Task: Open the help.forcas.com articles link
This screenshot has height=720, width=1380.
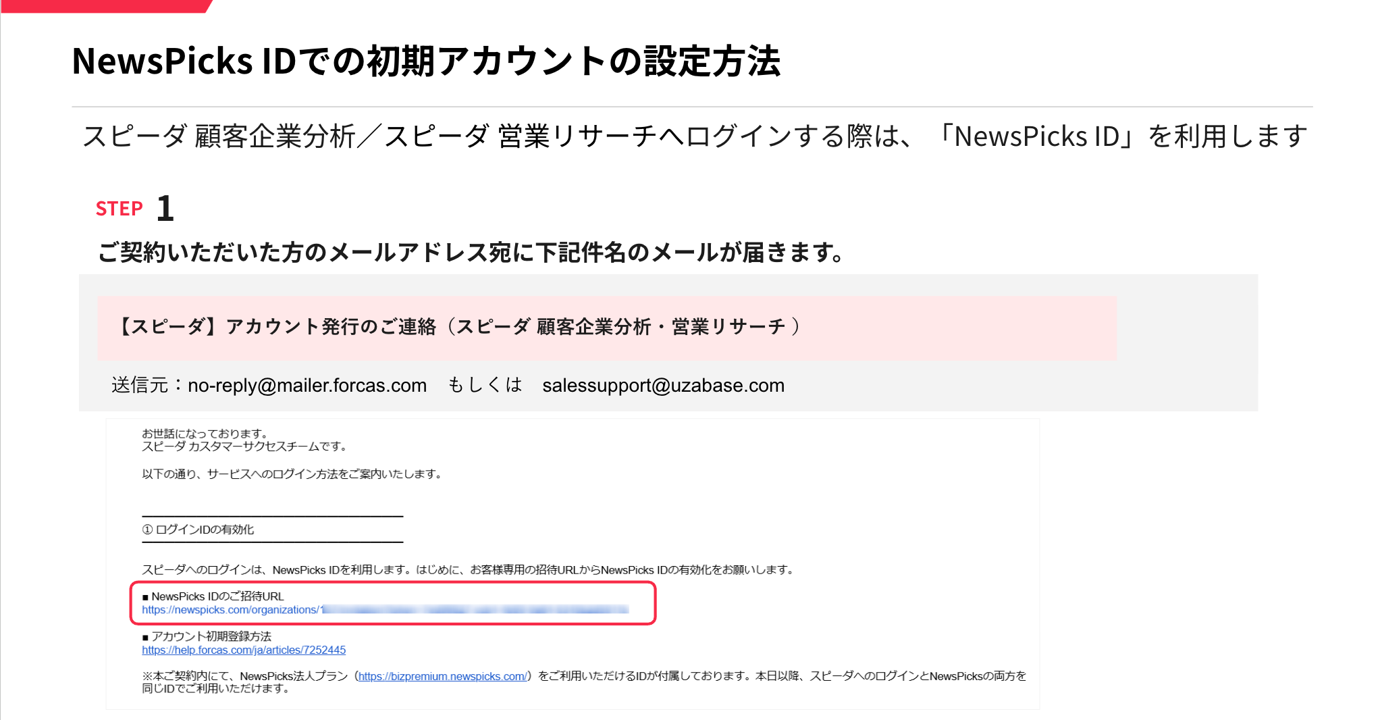Action: click(244, 650)
